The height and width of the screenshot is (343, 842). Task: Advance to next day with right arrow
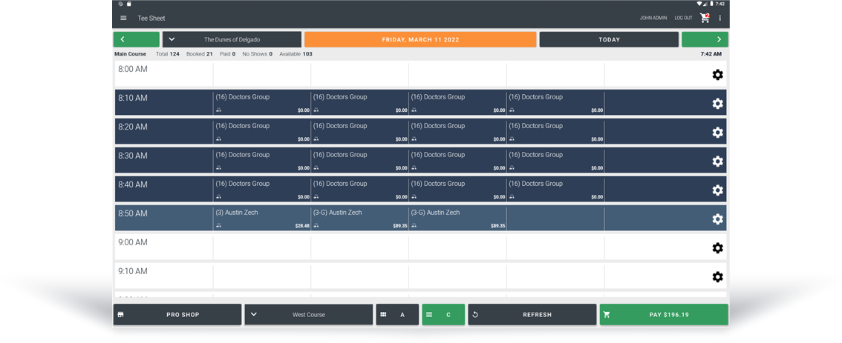[x=705, y=39]
